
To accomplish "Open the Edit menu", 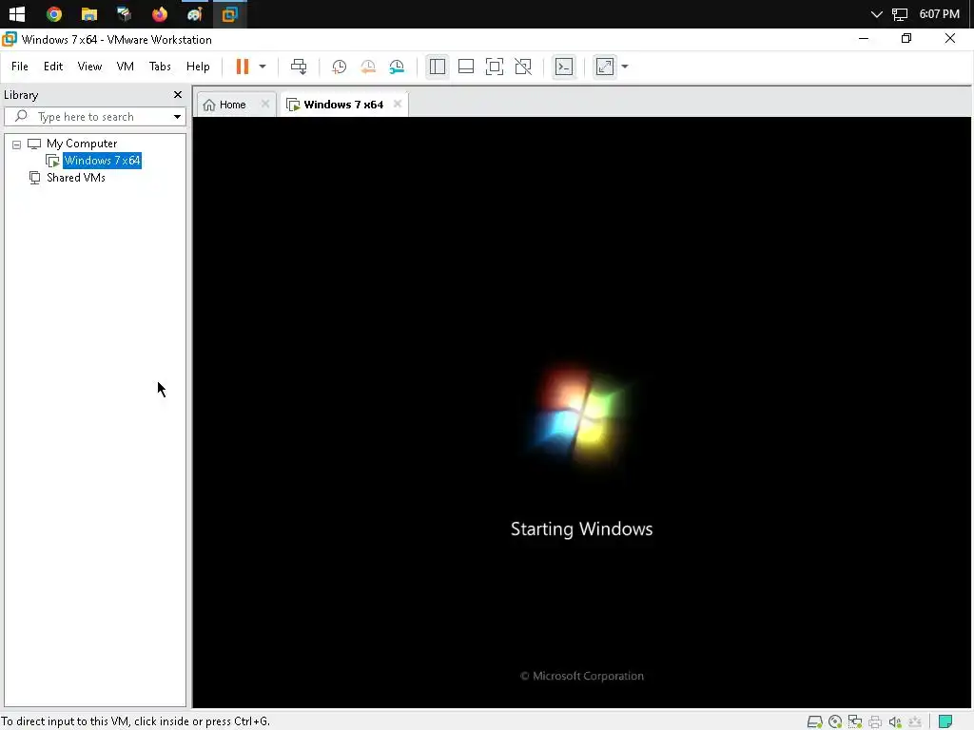I will point(53,67).
